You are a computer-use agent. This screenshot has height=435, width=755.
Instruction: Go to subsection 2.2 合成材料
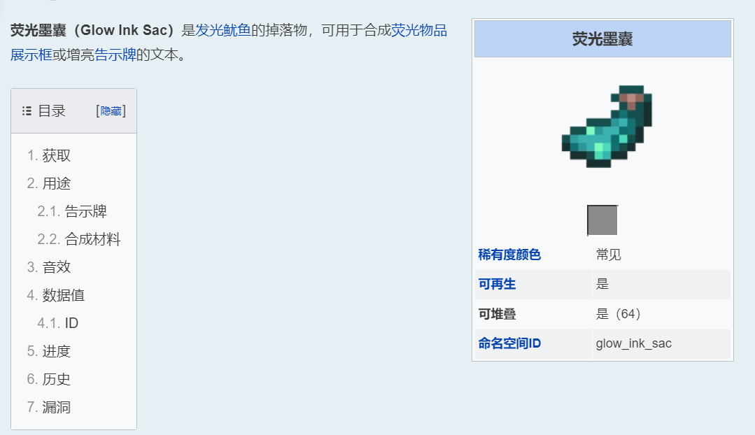[x=92, y=240]
